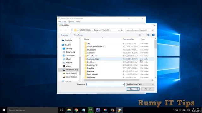Viewport: 202px width, 113px height.
Task: Click the Cancel button
Action: [148, 89]
